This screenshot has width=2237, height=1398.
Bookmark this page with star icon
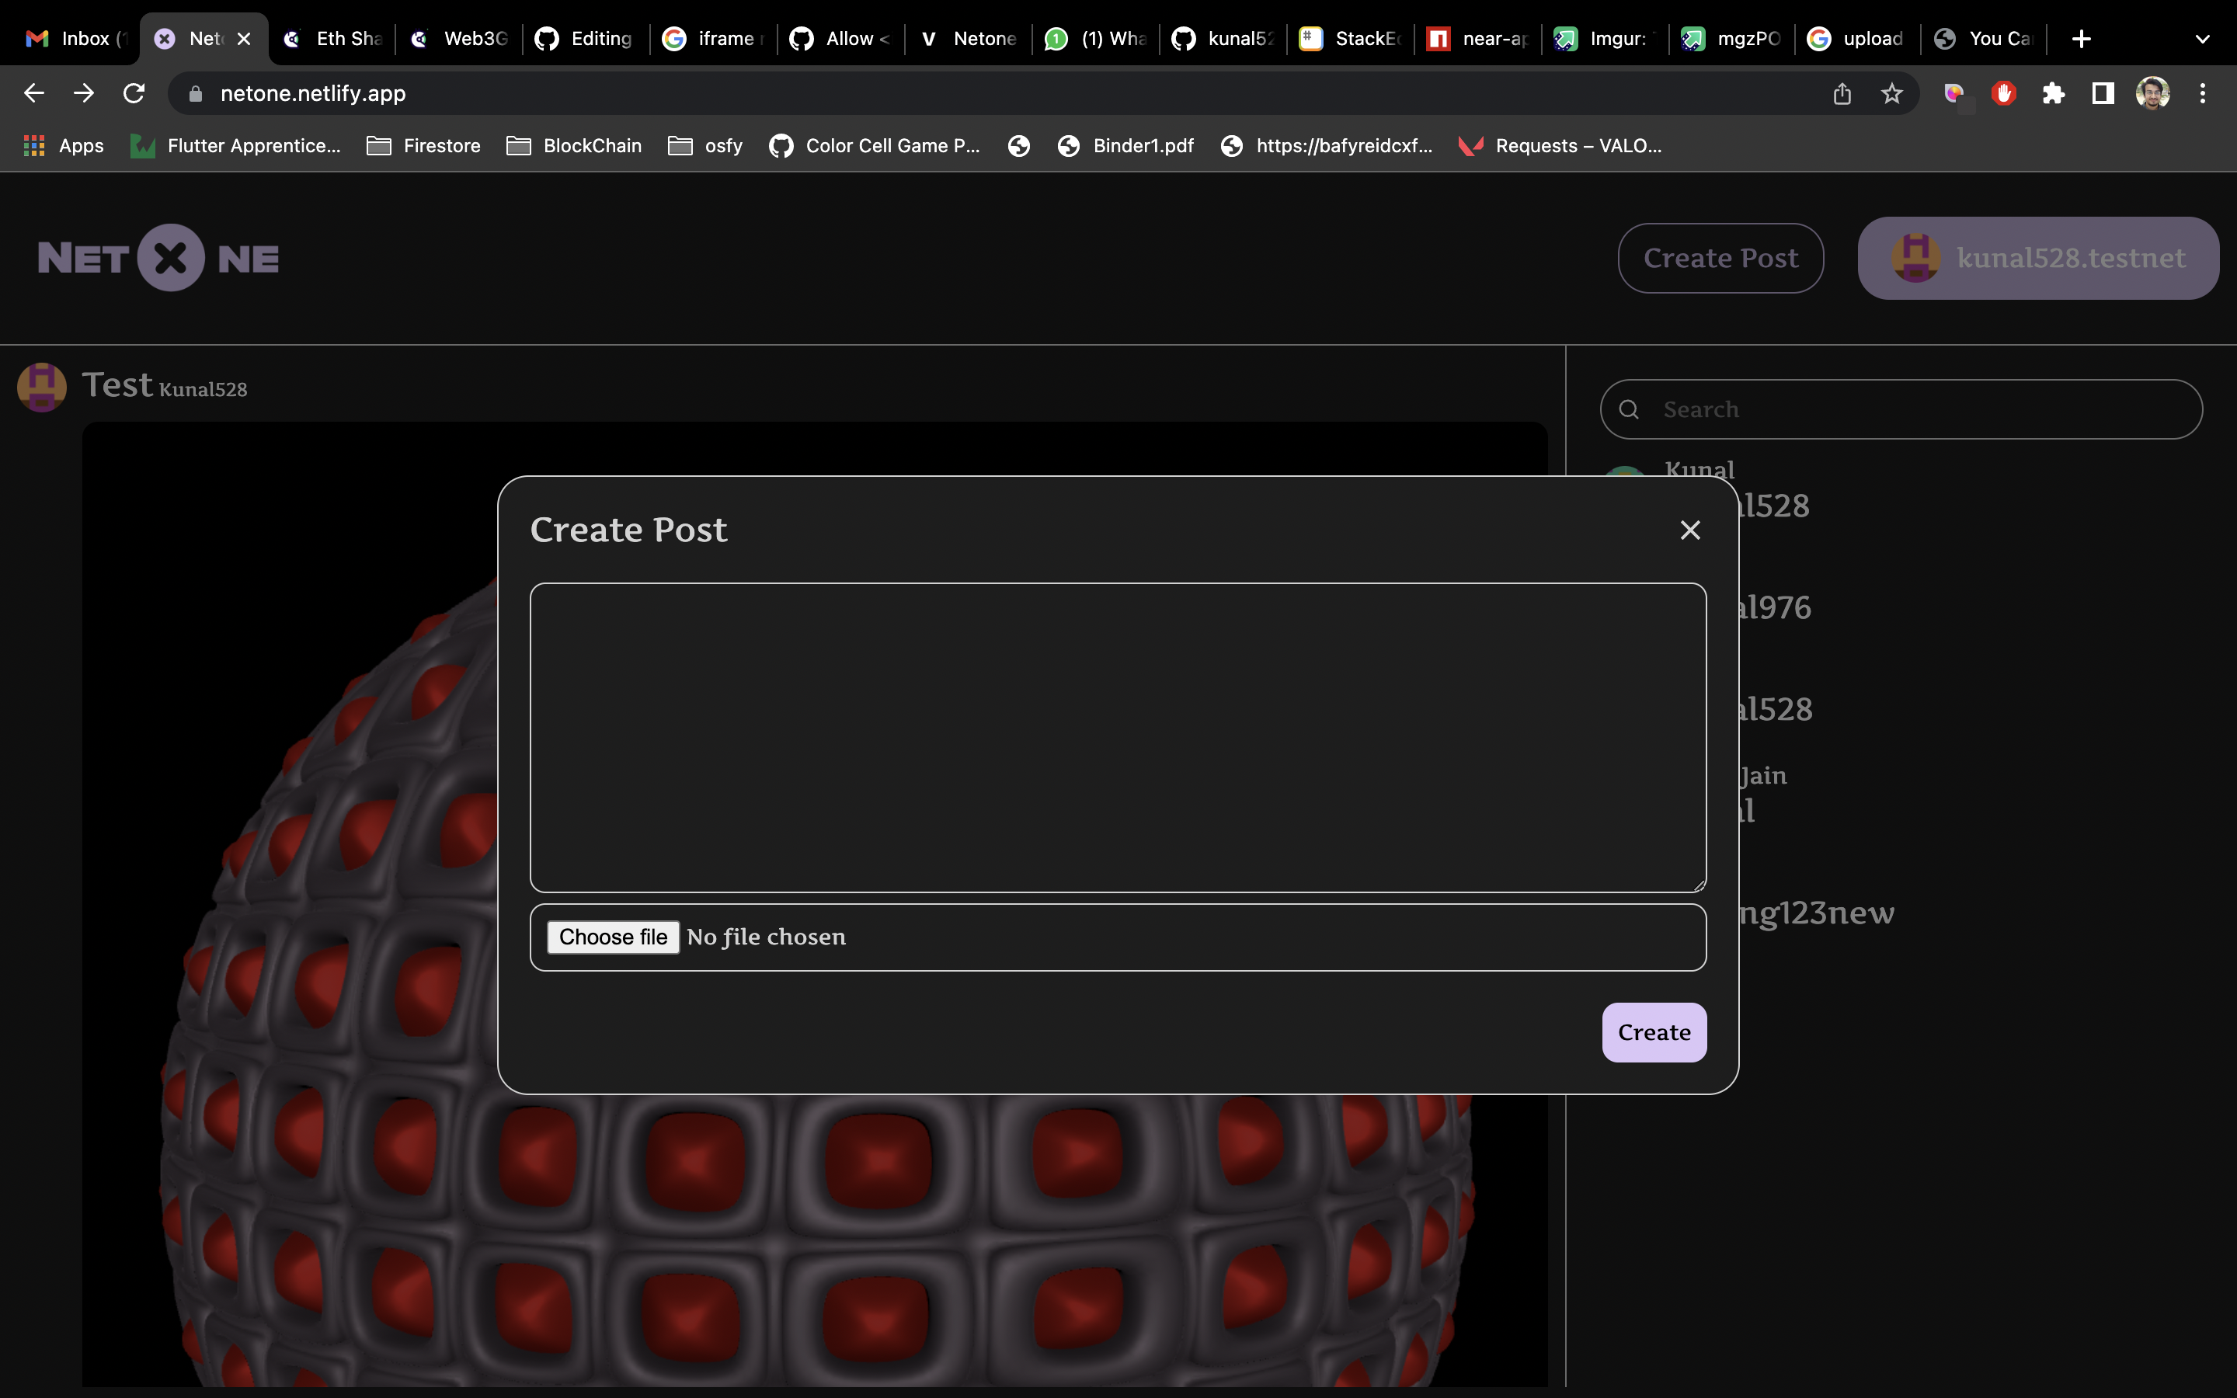1891,93
